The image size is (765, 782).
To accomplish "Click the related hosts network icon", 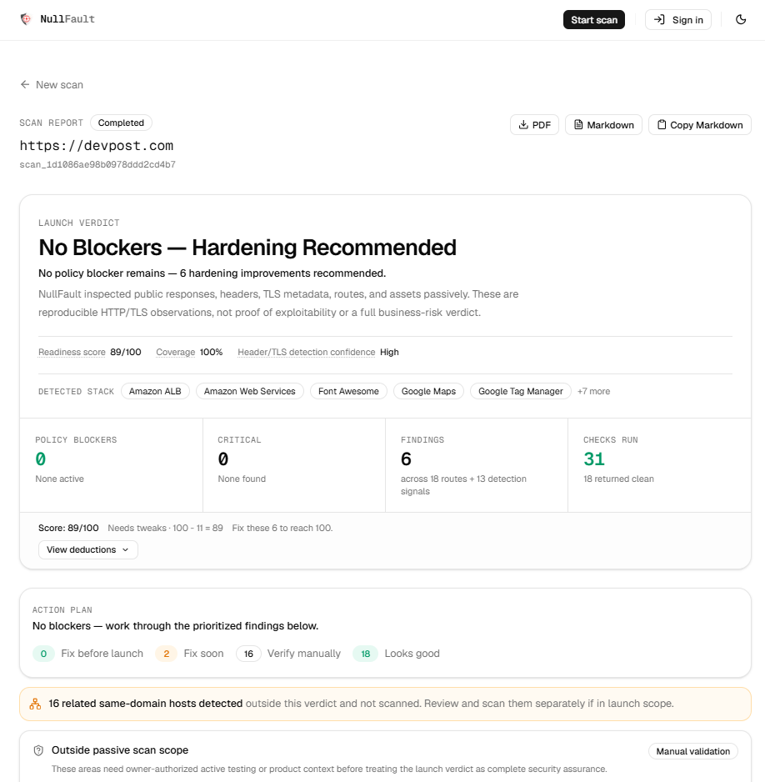I will coord(35,704).
